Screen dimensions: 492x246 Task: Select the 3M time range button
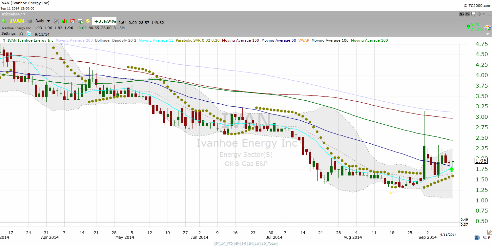(244, 244)
